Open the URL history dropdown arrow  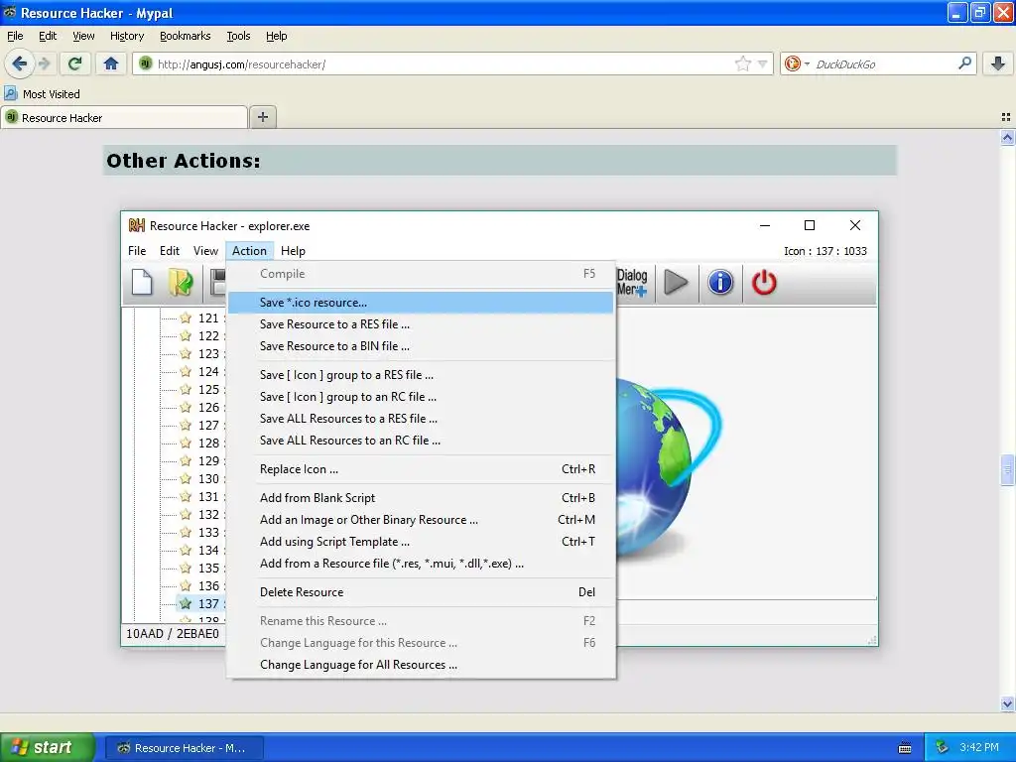click(x=763, y=63)
